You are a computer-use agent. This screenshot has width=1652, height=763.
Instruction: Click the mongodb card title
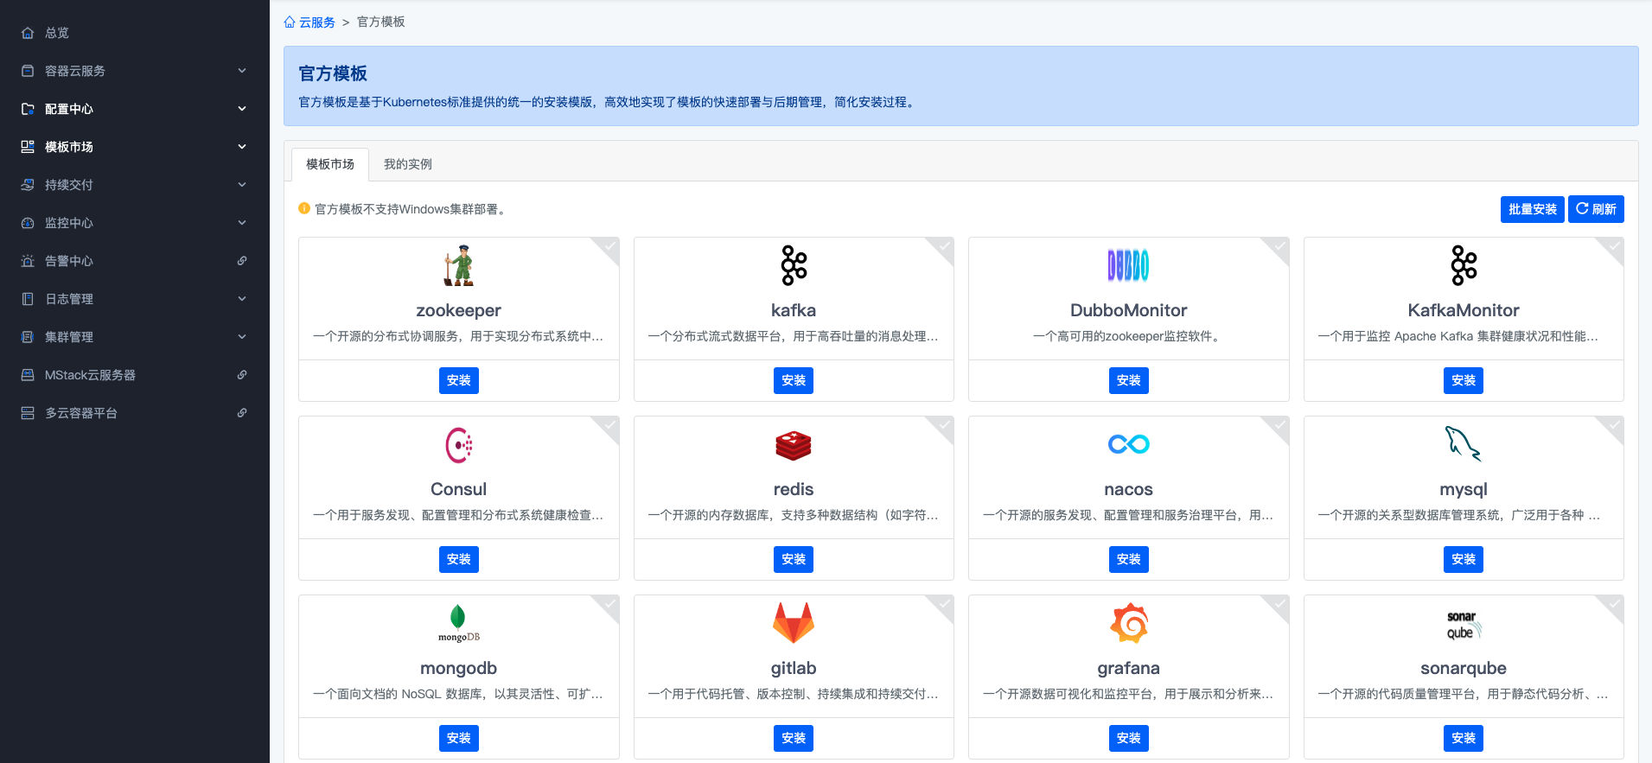[459, 668]
